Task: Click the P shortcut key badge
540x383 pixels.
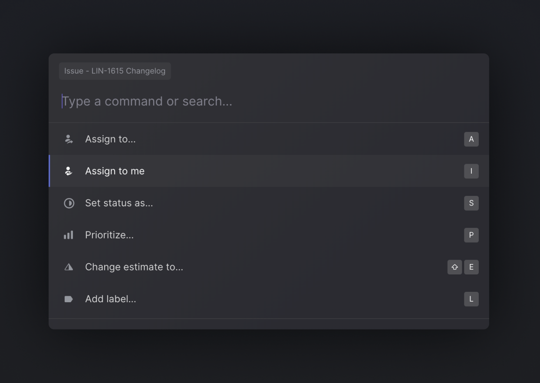Action: pos(471,235)
